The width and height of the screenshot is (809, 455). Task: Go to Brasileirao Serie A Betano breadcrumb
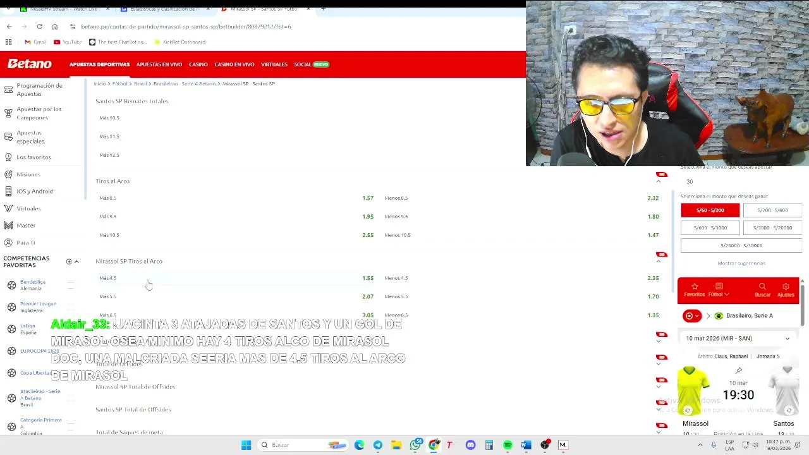(x=185, y=83)
